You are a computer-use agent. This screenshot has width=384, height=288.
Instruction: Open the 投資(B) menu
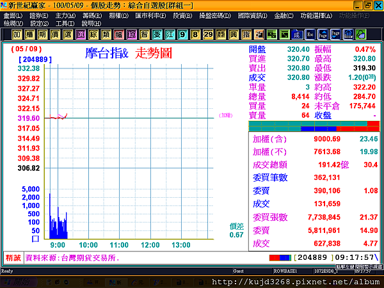(x=182, y=15)
